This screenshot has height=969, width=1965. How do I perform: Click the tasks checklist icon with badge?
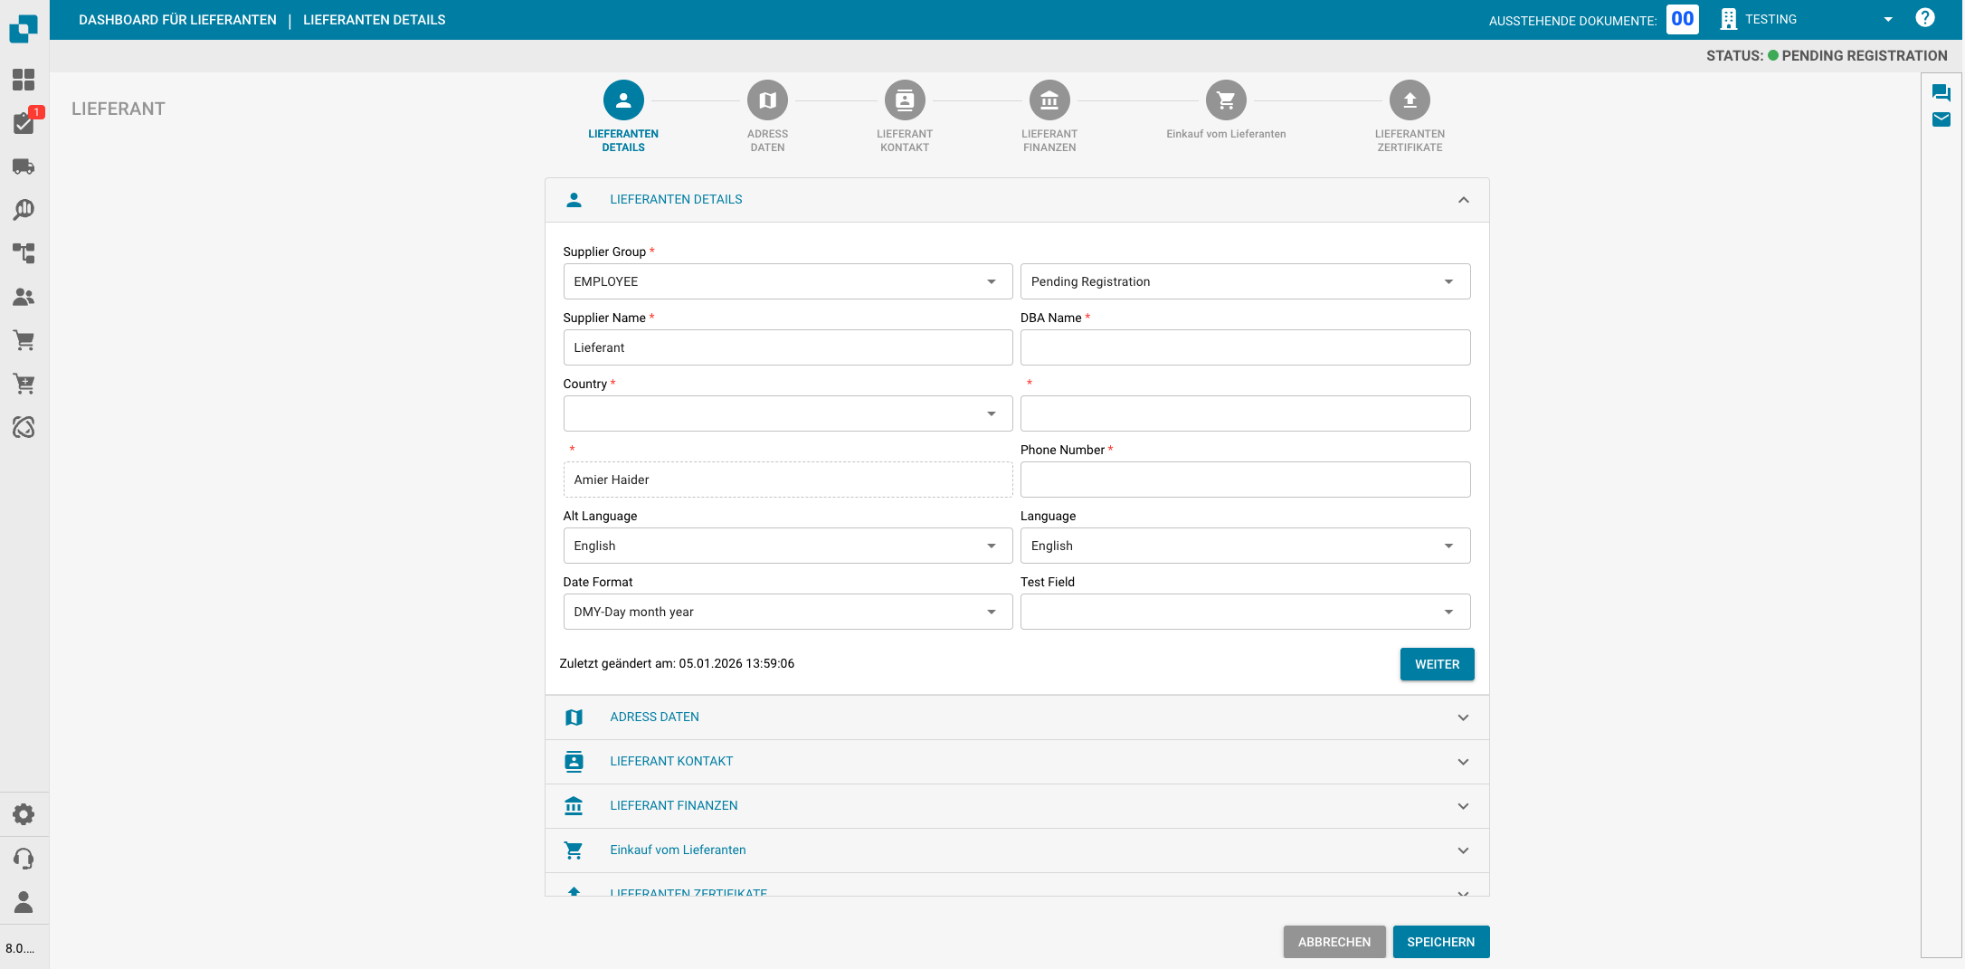24,123
